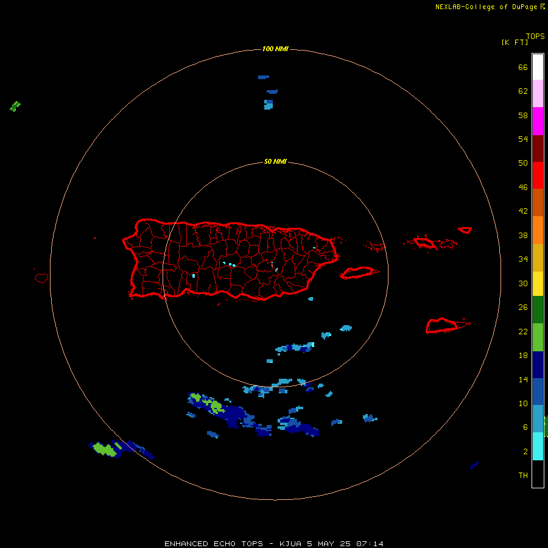
Task: Click the 38 value on the legend
Action: click(523, 235)
